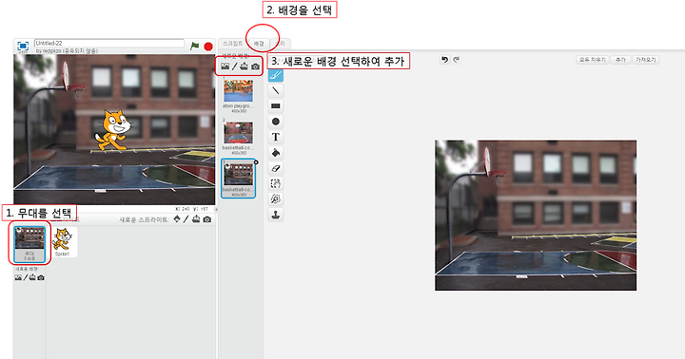Screen dimensions: 685x359
Task: Edit the project title Untitled-22 field
Action: tap(109, 43)
